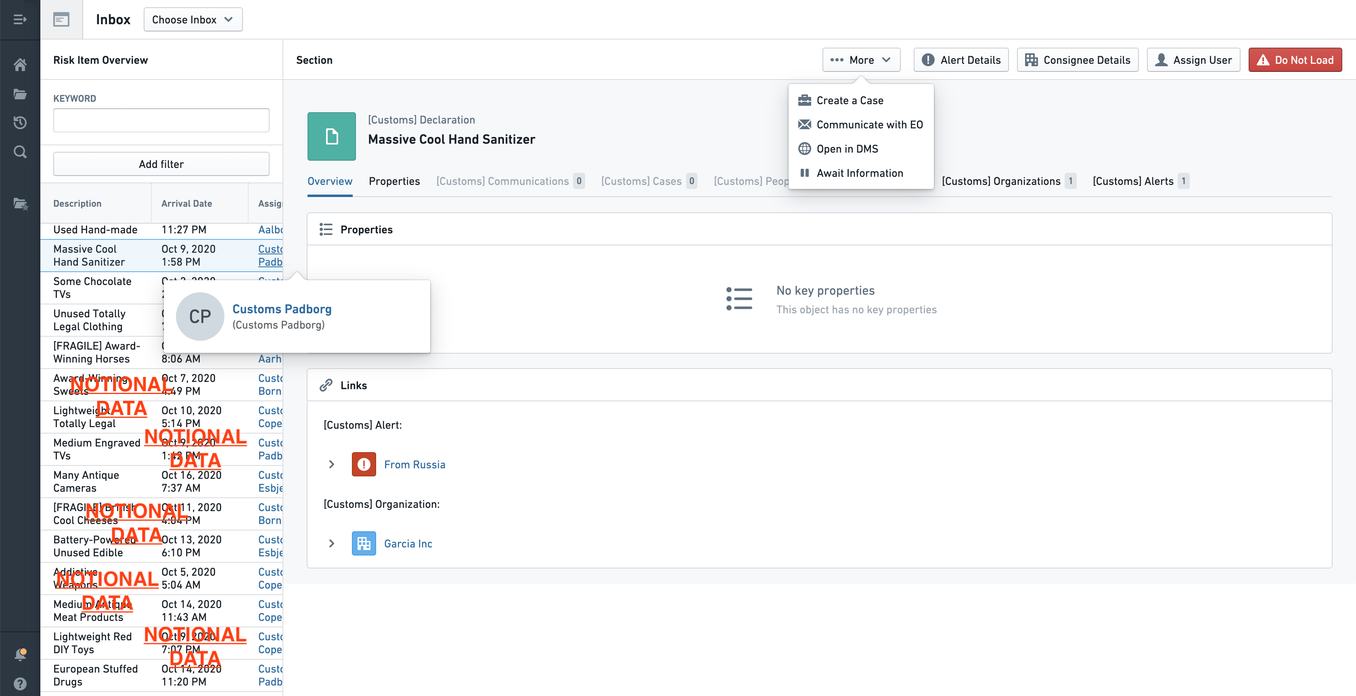The image size is (1356, 696).
Task: Click the notifications bell icon
Action: tap(20, 654)
